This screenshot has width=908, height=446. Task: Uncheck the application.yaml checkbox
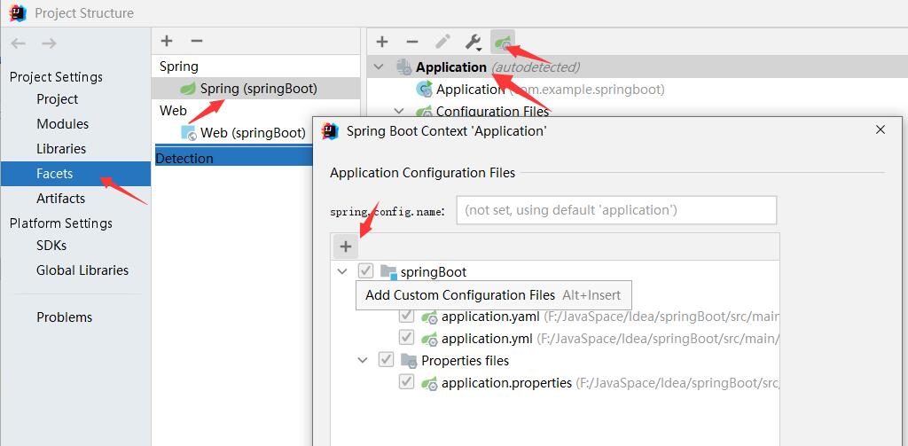point(407,317)
